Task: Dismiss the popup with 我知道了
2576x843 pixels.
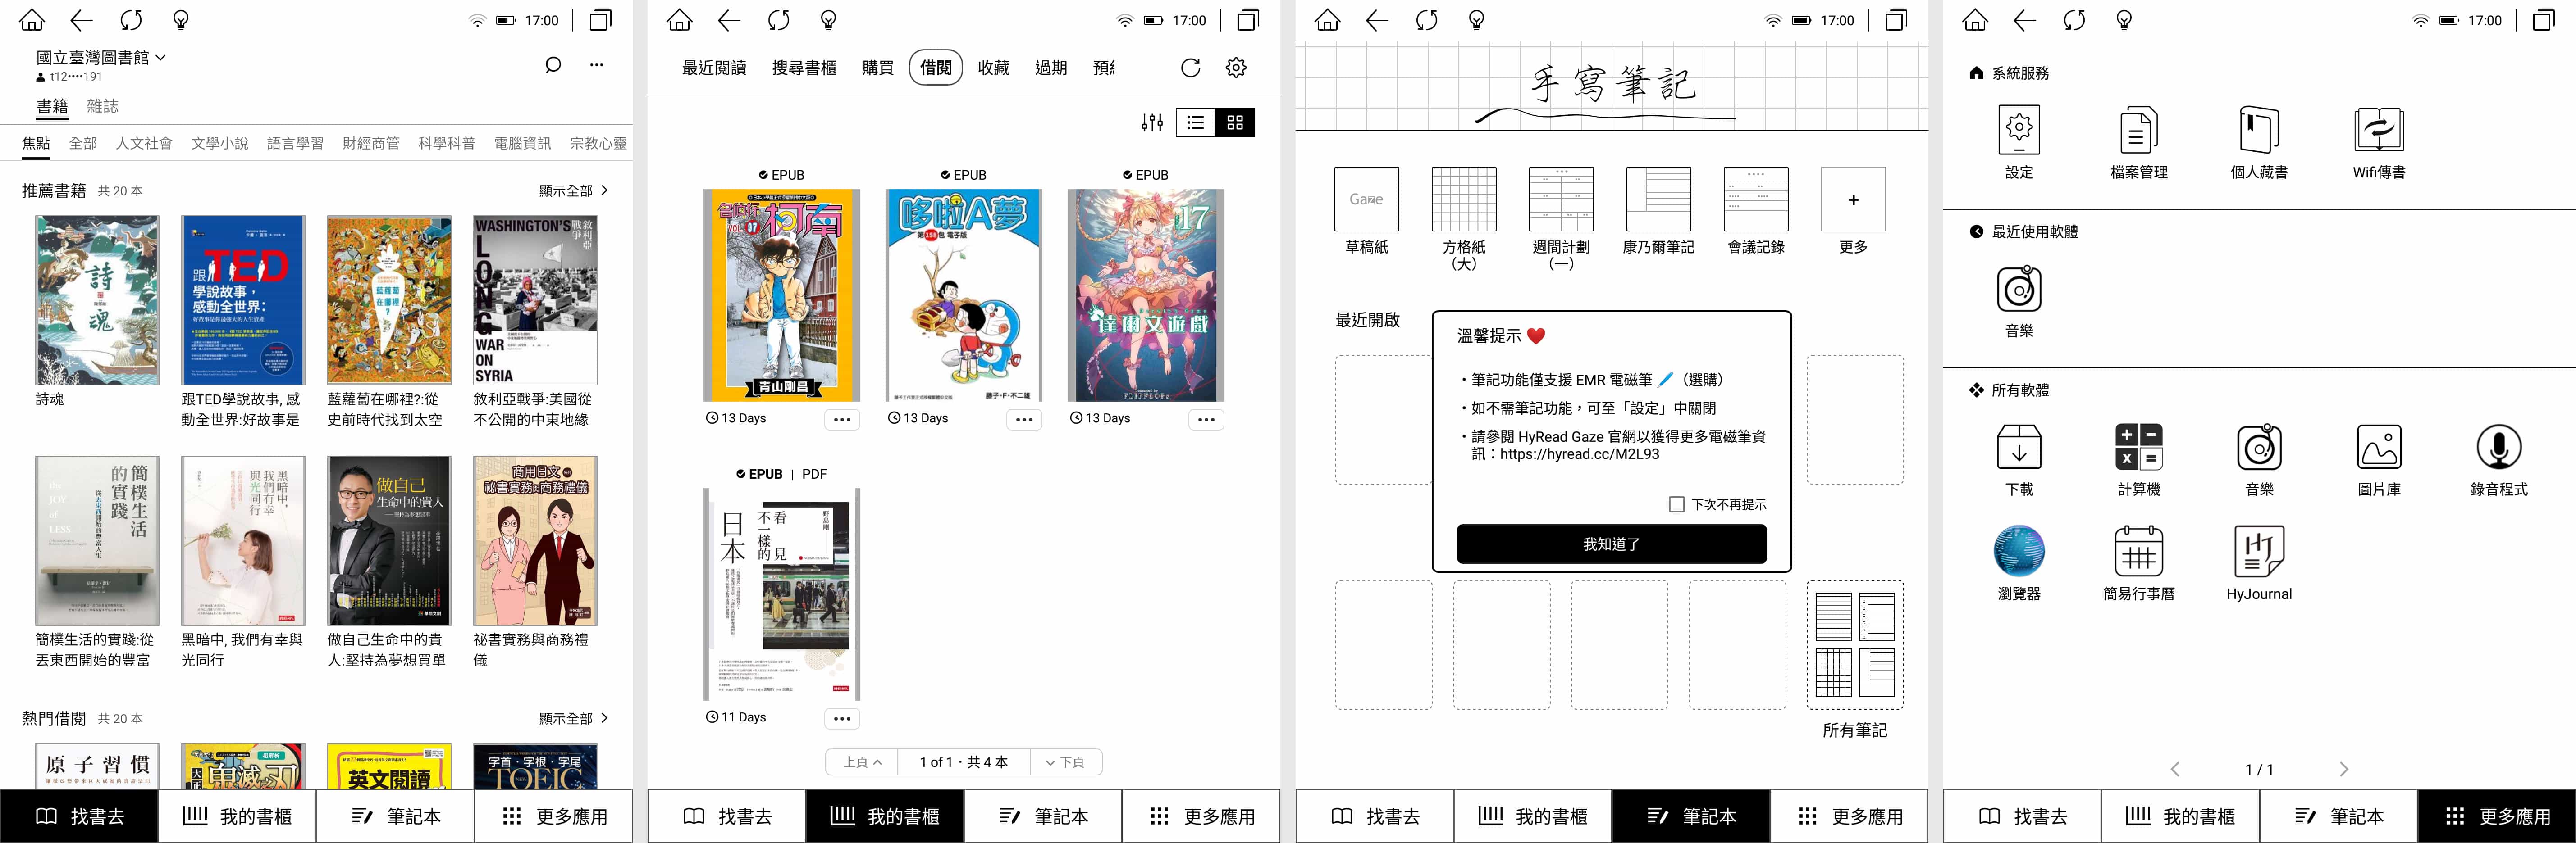Action: [1611, 544]
